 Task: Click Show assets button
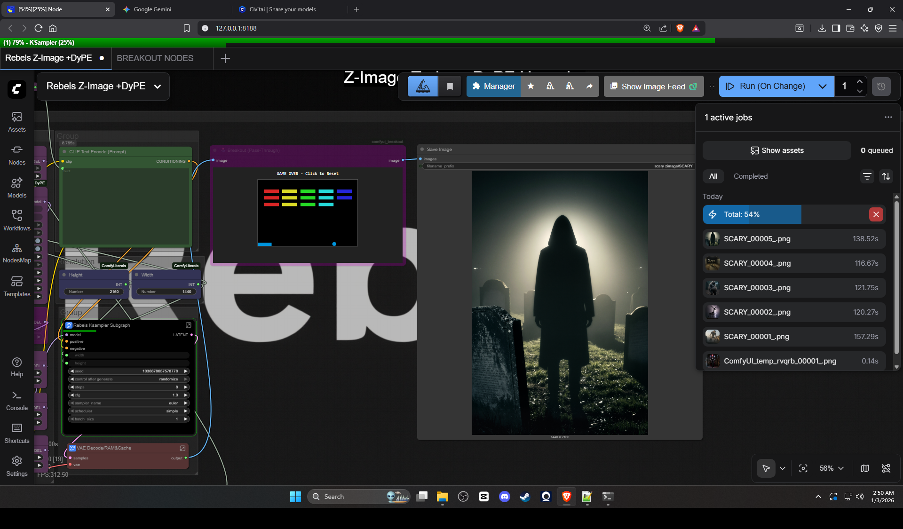776,150
